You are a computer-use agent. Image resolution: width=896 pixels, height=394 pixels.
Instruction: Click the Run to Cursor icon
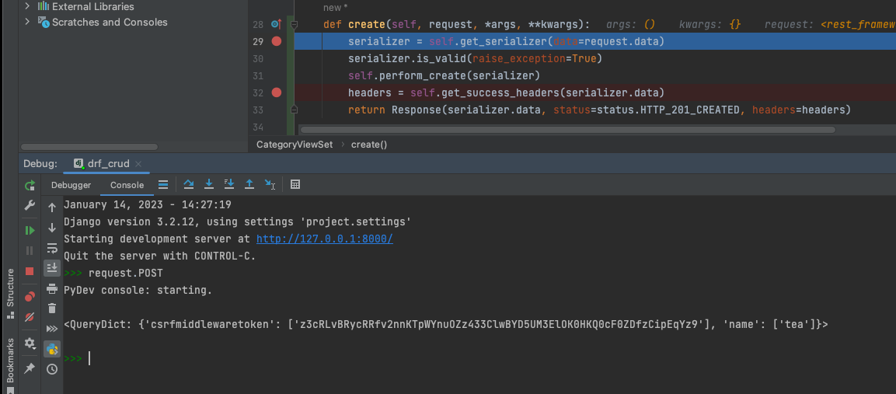[x=270, y=184]
